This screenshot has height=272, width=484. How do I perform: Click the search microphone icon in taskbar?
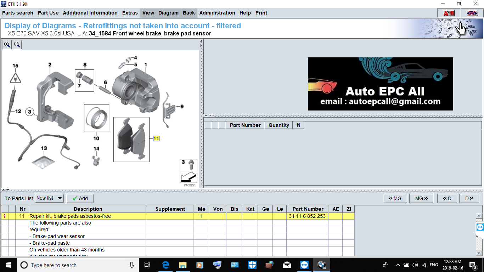131,265
